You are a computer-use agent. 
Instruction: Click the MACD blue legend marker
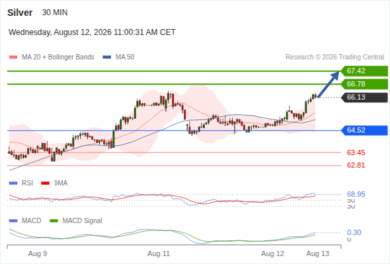[x=13, y=221]
